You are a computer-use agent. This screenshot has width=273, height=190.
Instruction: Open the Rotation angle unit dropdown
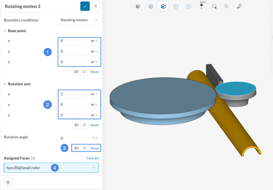(x=95, y=138)
